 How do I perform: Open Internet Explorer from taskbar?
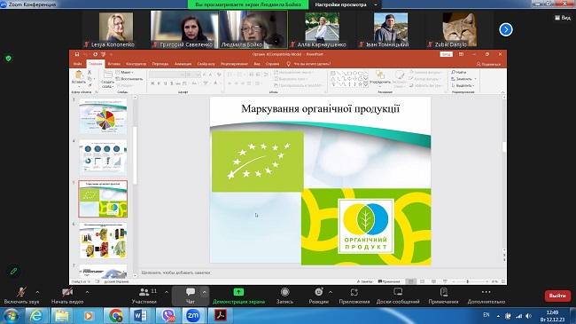[x=36, y=315]
